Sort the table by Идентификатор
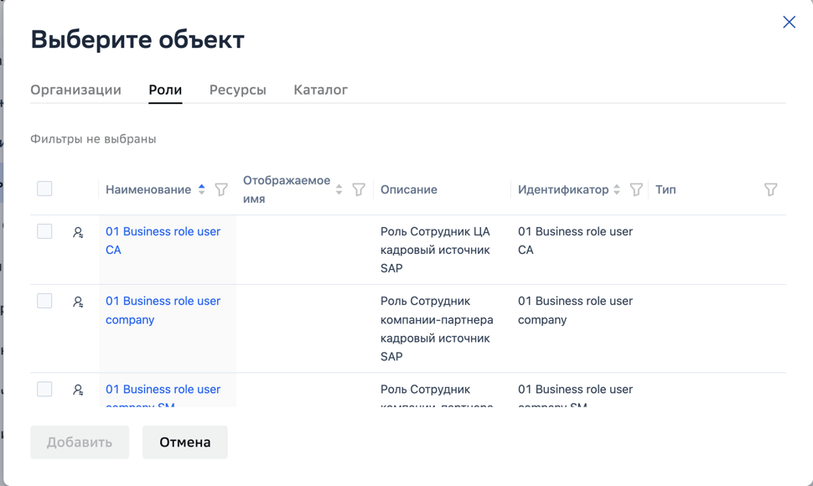Image resolution: width=813 pixels, height=486 pixels. click(617, 189)
